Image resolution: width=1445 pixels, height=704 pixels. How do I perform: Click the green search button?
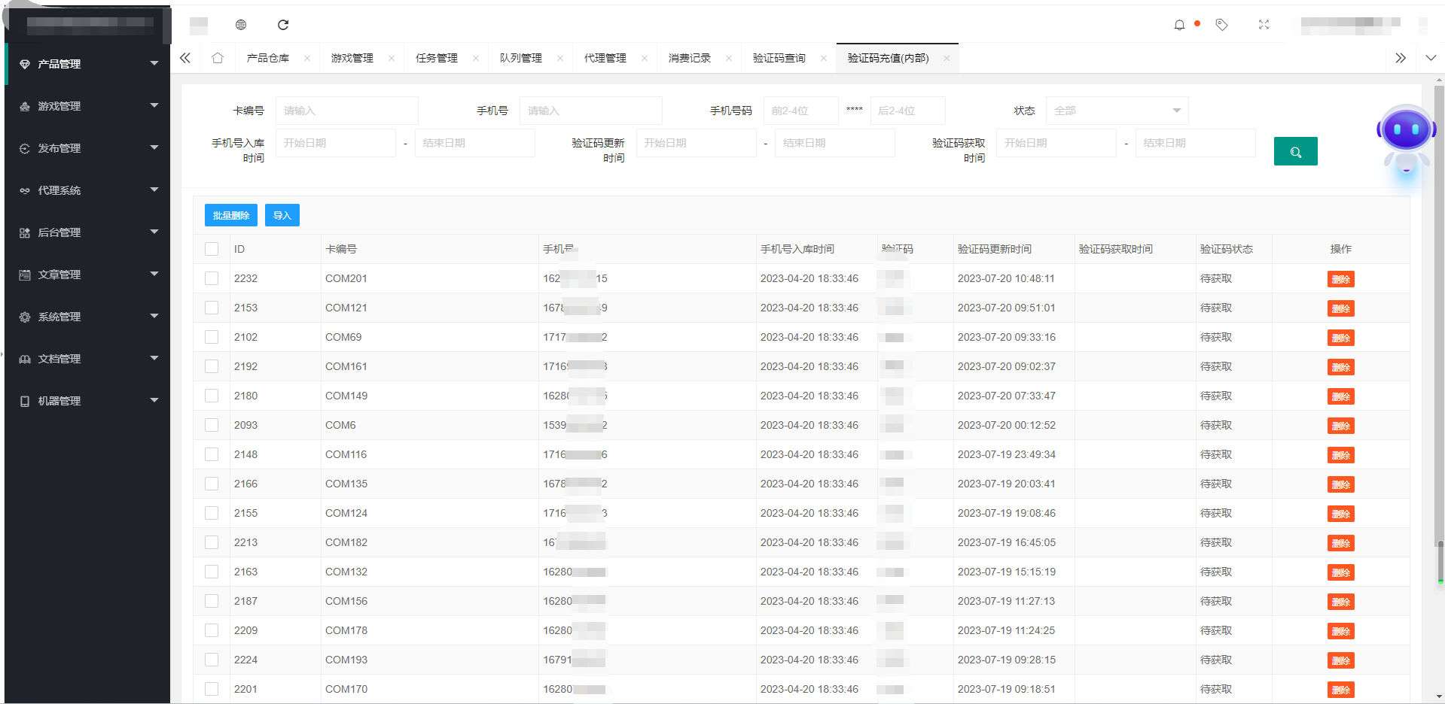point(1295,151)
